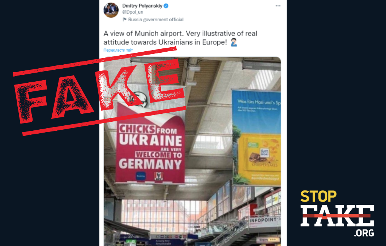Click the KFC logo on the banner
This screenshot has height=246, width=386.
pos(159,176)
